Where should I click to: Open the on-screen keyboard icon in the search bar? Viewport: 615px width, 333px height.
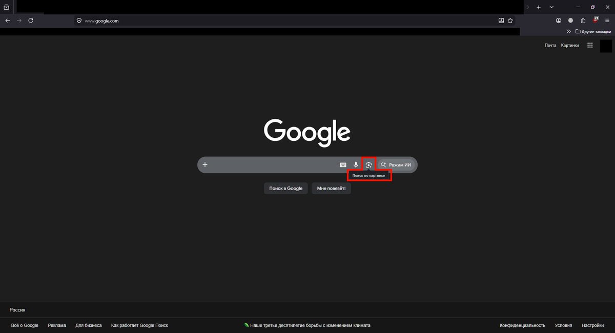(343, 165)
